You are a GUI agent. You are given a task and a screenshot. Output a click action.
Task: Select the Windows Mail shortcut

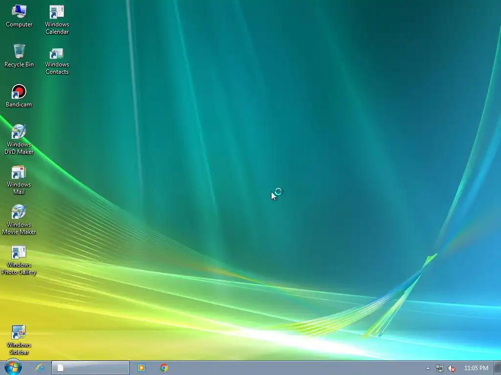pos(19,180)
